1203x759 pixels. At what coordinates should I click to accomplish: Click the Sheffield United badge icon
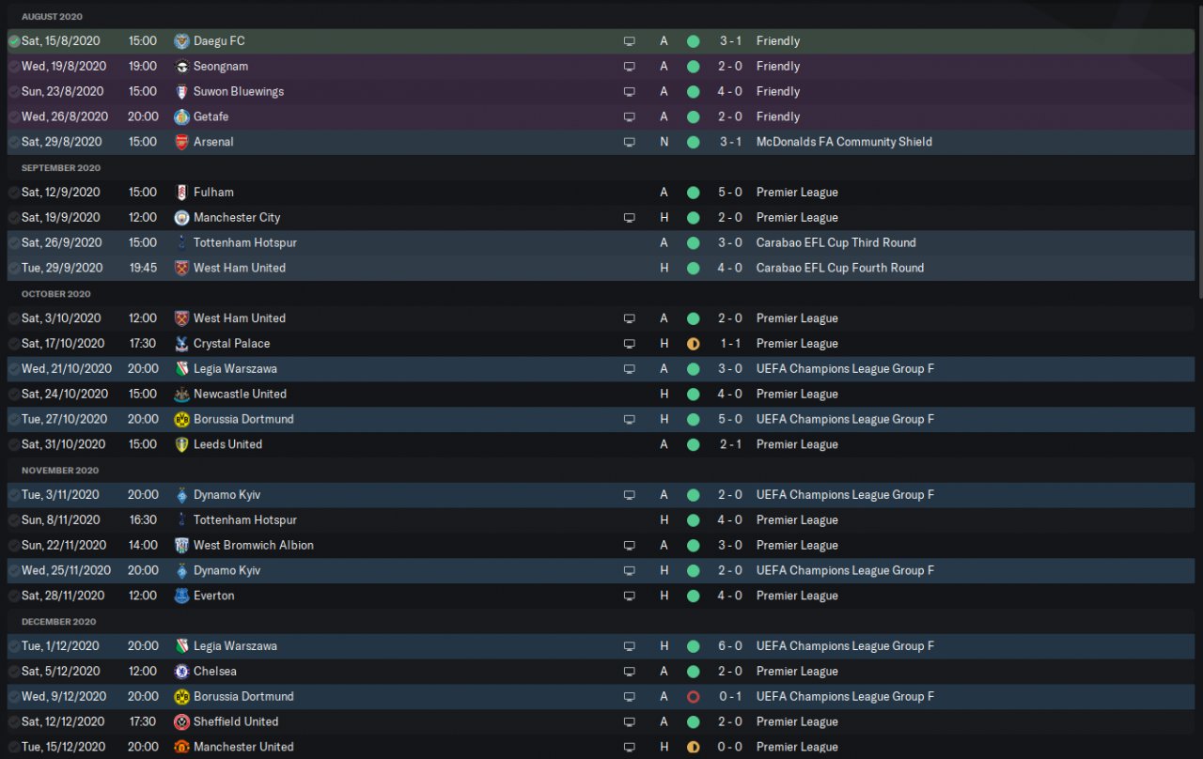[181, 721]
